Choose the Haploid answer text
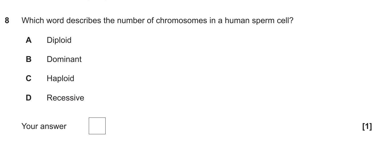Viewport: 377px width, 151px height. point(60,78)
